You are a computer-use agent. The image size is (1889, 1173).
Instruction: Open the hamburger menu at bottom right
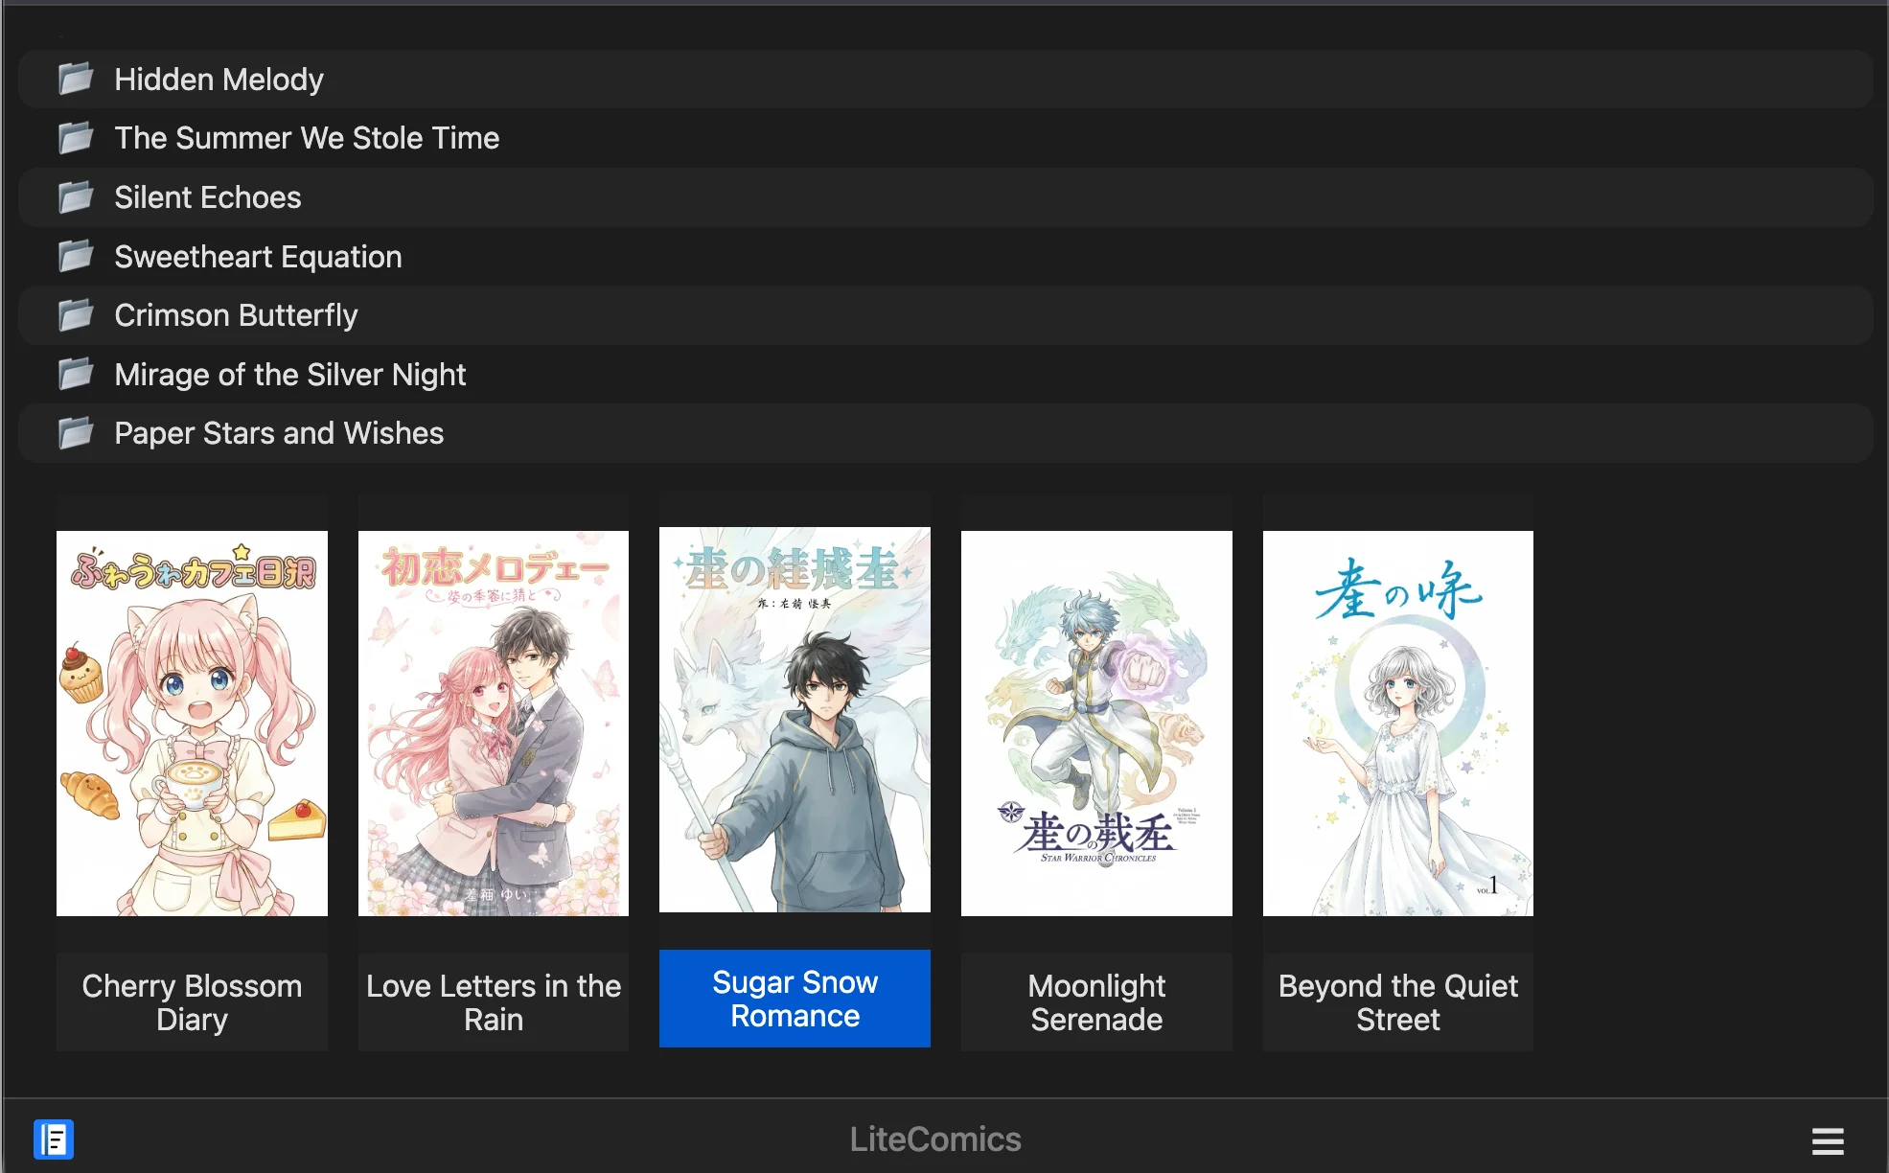(1828, 1140)
